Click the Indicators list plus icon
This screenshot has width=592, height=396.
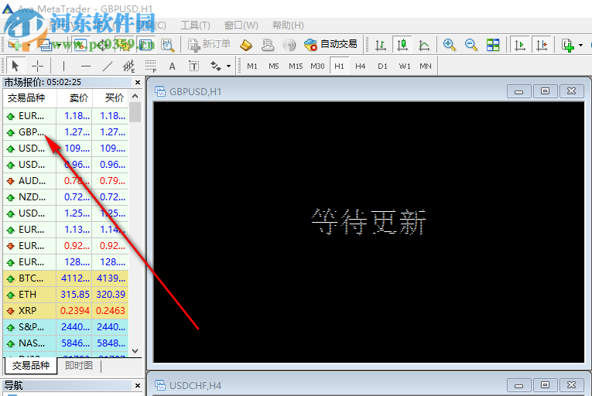point(568,46)
